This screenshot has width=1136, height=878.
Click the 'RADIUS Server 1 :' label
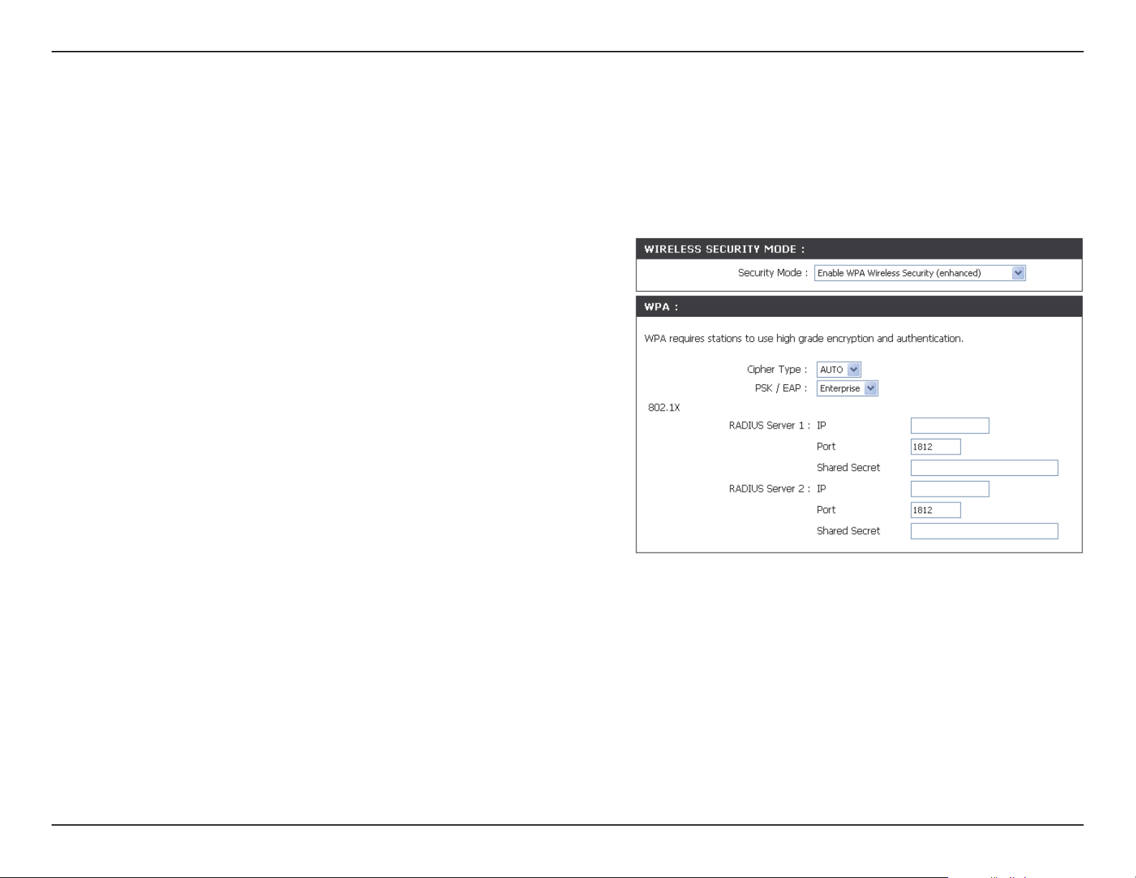[x=770, y=426]
